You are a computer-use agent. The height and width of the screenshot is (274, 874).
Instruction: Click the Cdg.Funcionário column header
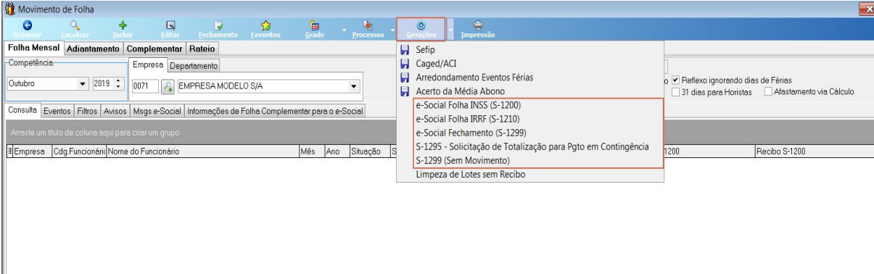[79, 151]
